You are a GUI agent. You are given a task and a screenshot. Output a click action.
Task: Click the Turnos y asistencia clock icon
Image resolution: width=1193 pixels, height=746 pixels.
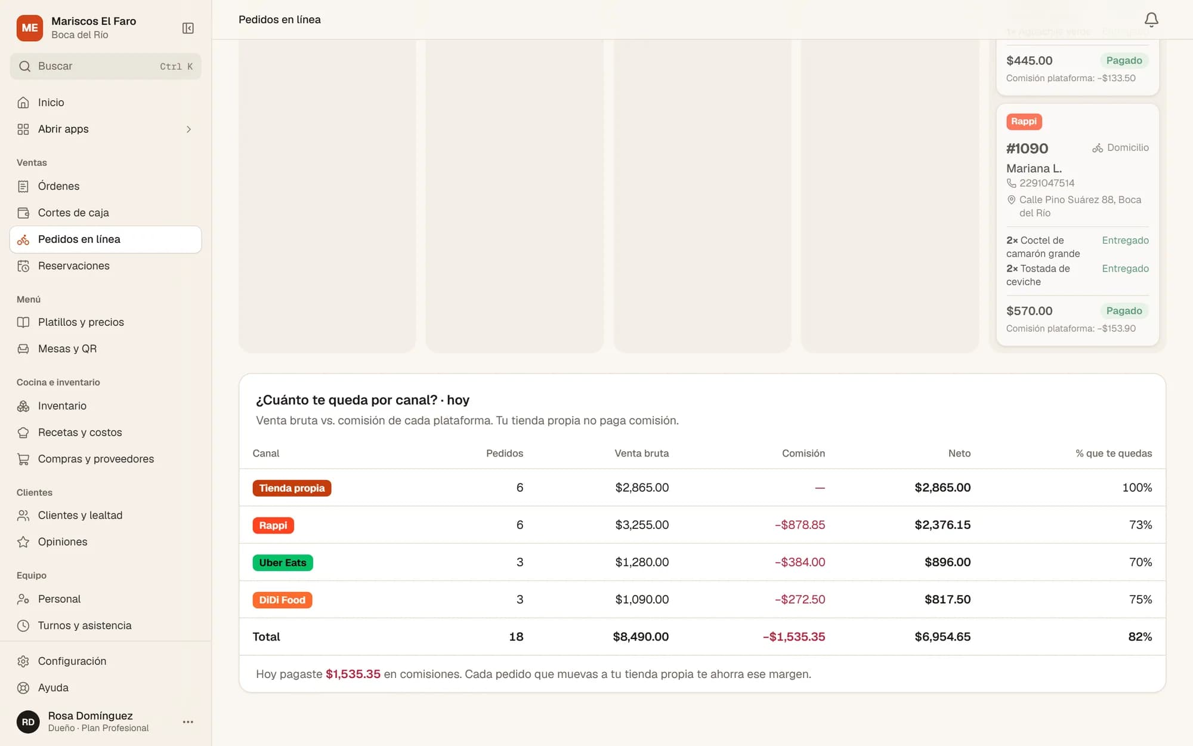click(x=23, y=625)
